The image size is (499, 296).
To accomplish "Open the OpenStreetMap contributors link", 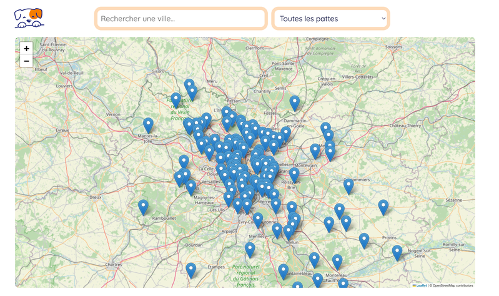I will (x=453, y=285).
